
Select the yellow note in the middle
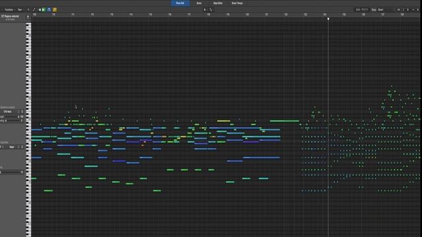tap(224, 121)
